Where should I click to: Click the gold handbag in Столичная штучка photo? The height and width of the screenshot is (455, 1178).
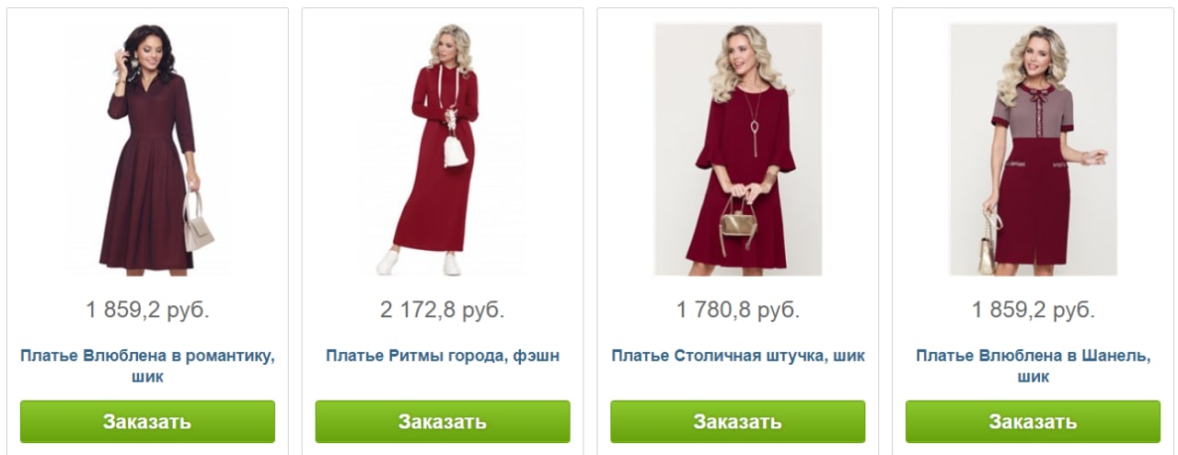point(738,217)
